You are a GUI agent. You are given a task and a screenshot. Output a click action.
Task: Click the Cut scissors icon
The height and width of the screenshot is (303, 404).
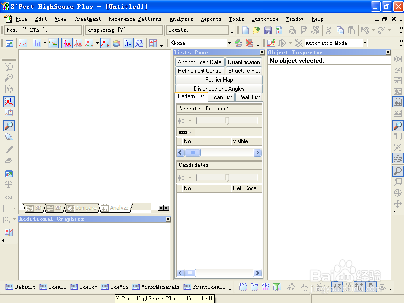328,30
